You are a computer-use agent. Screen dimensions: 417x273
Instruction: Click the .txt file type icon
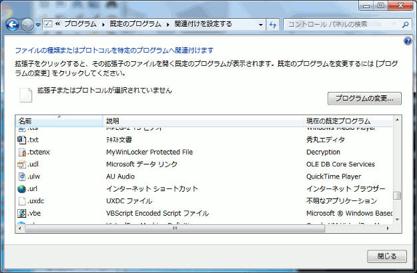coord(22,140)
